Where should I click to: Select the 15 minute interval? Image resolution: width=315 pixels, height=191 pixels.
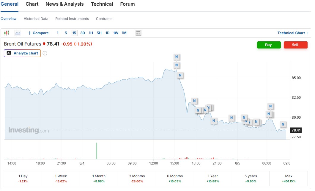coord(74,33)
